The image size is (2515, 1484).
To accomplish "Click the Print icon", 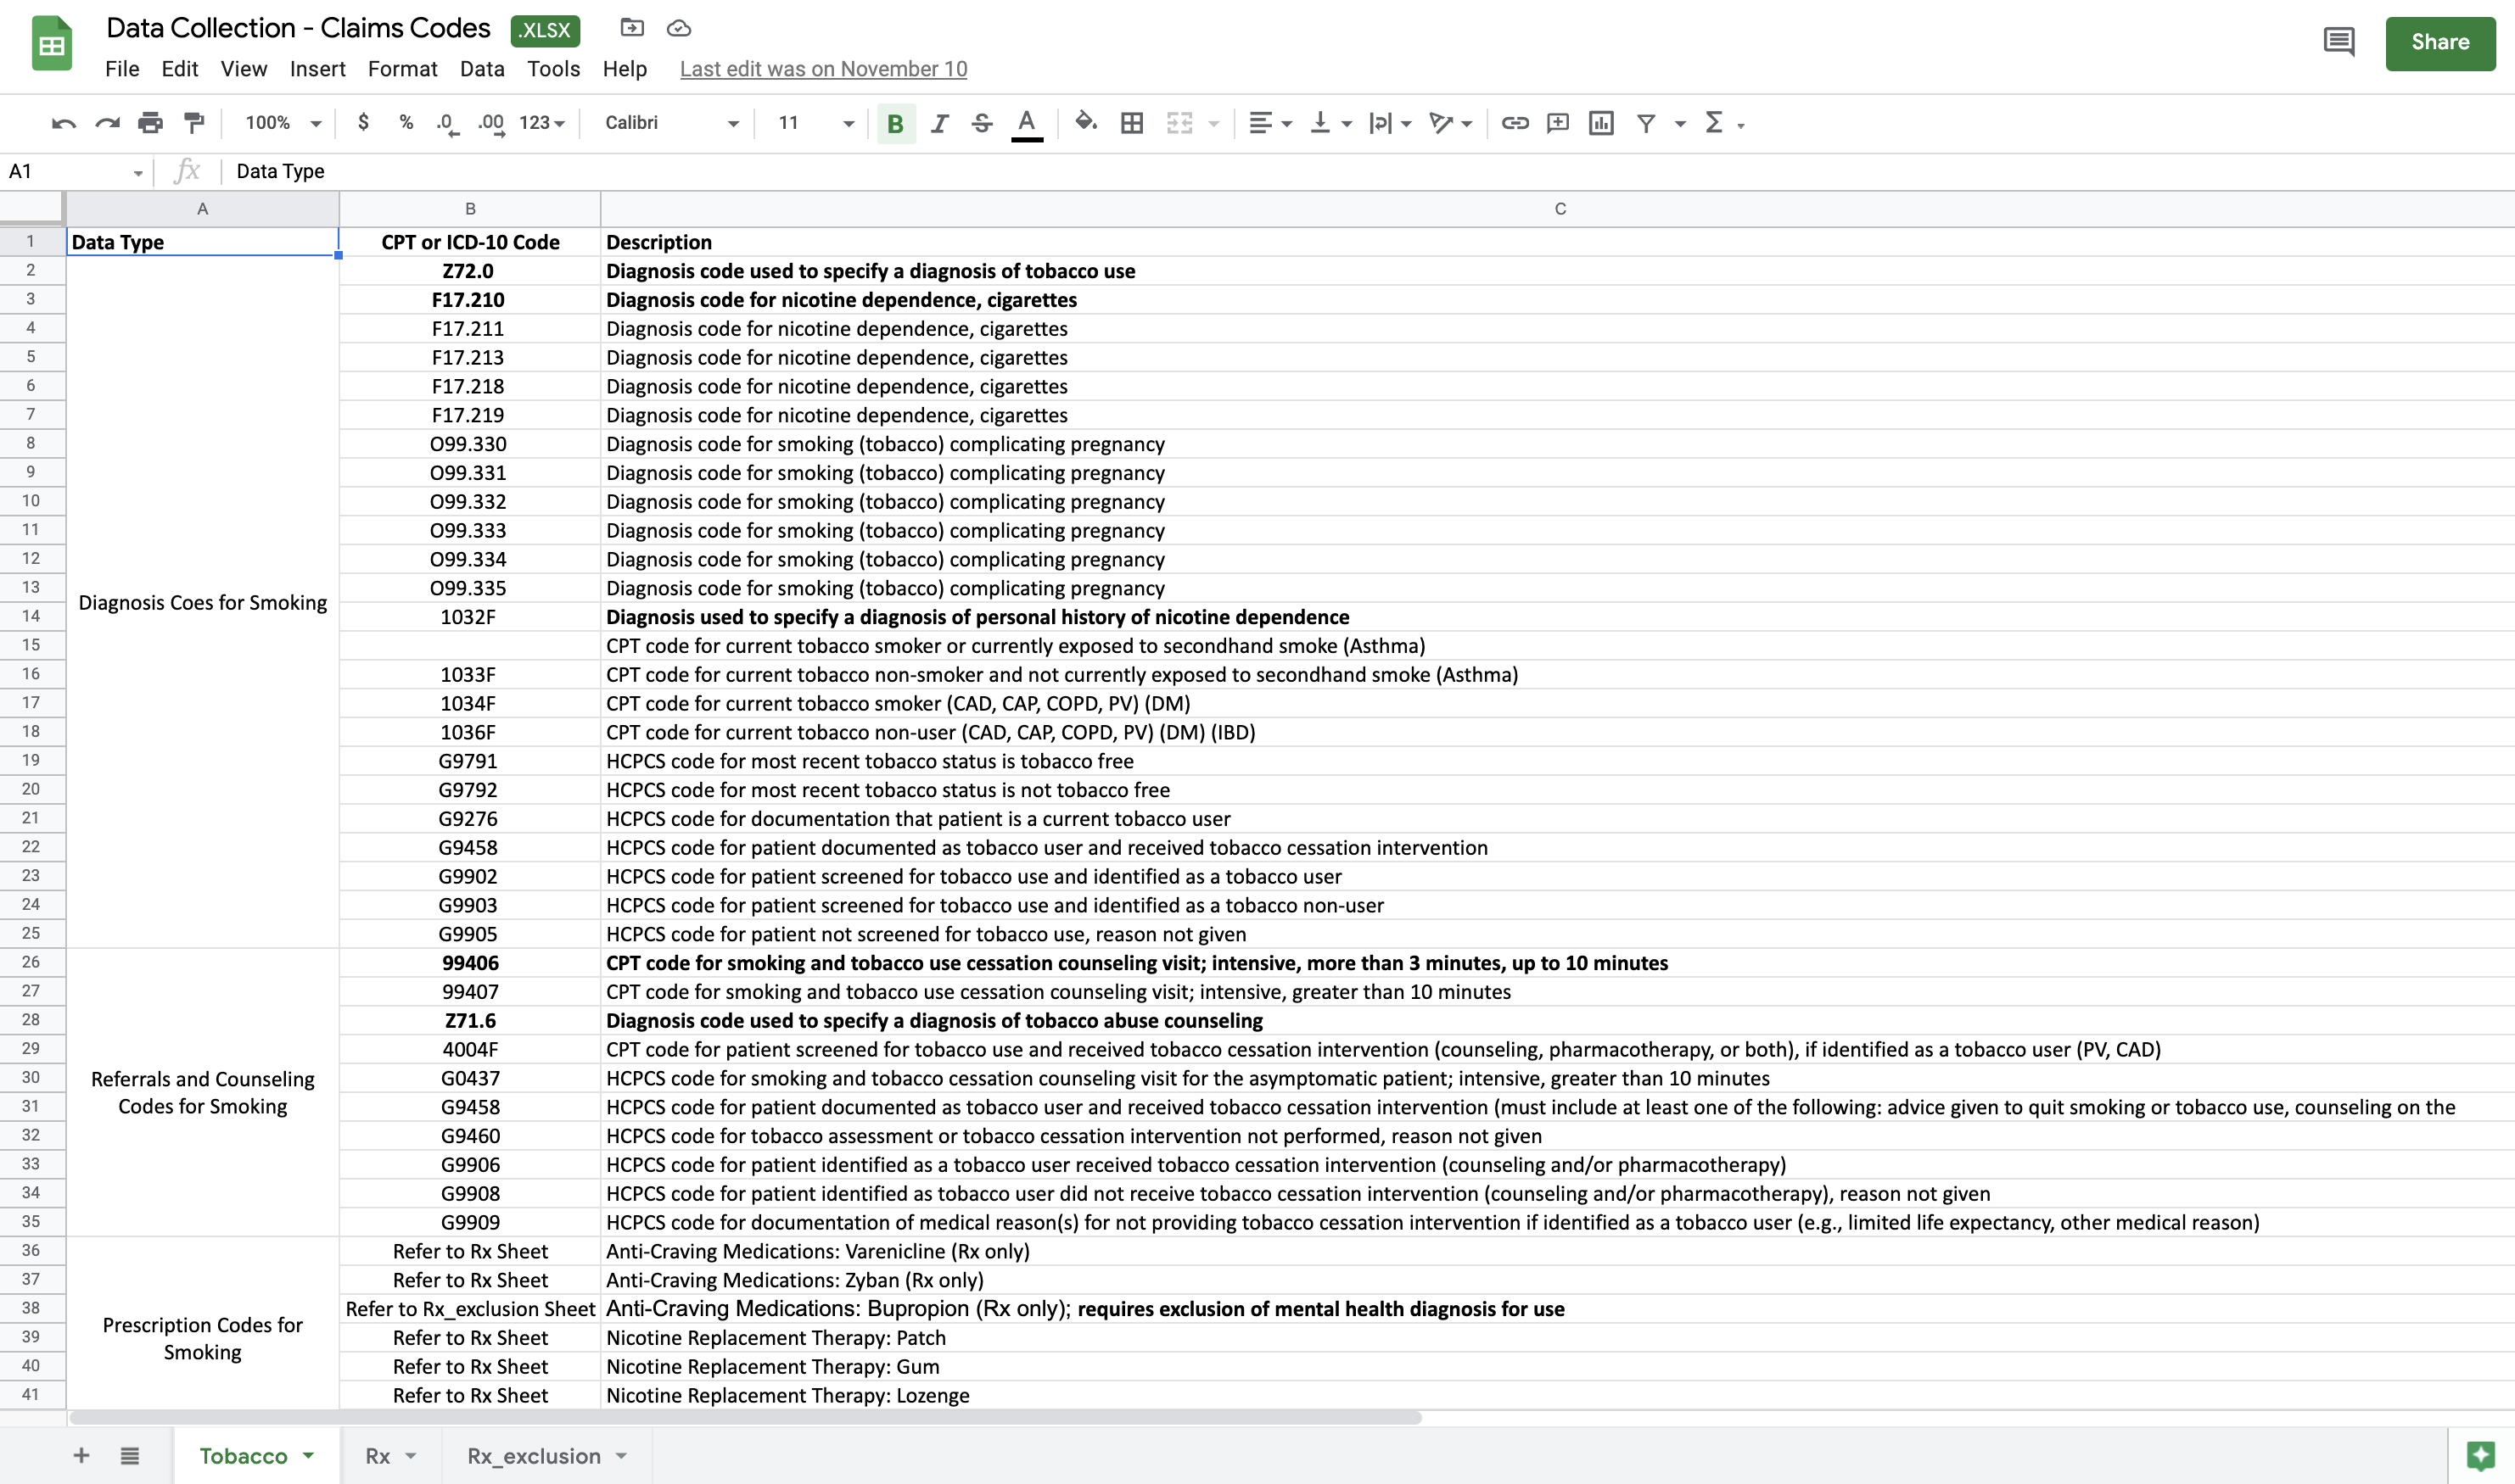I will [150, 123].
